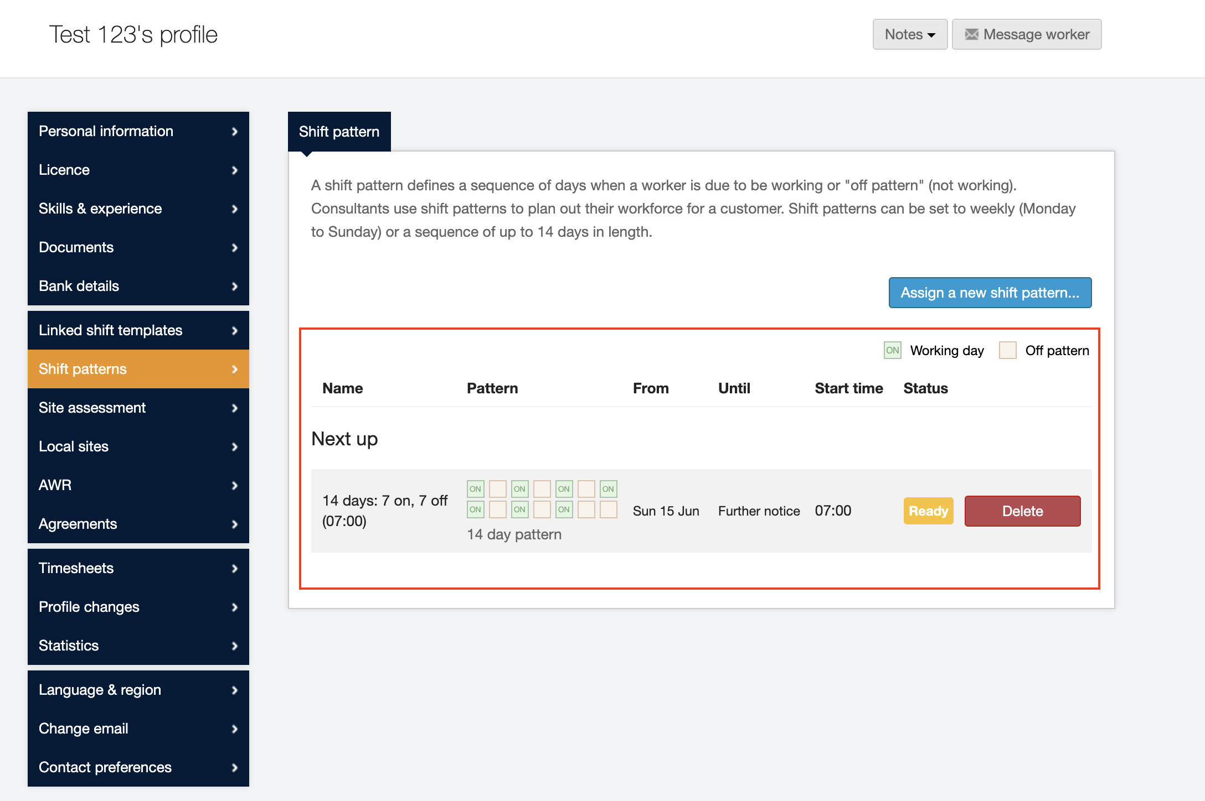Click the yellow Ready status badge

coord(928,511)
